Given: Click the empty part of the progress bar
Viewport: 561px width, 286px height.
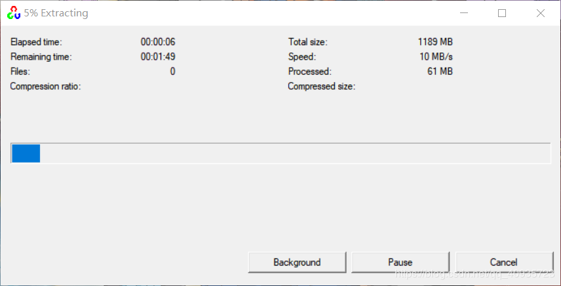Looking at the screenshot, I should coord(295,153).
